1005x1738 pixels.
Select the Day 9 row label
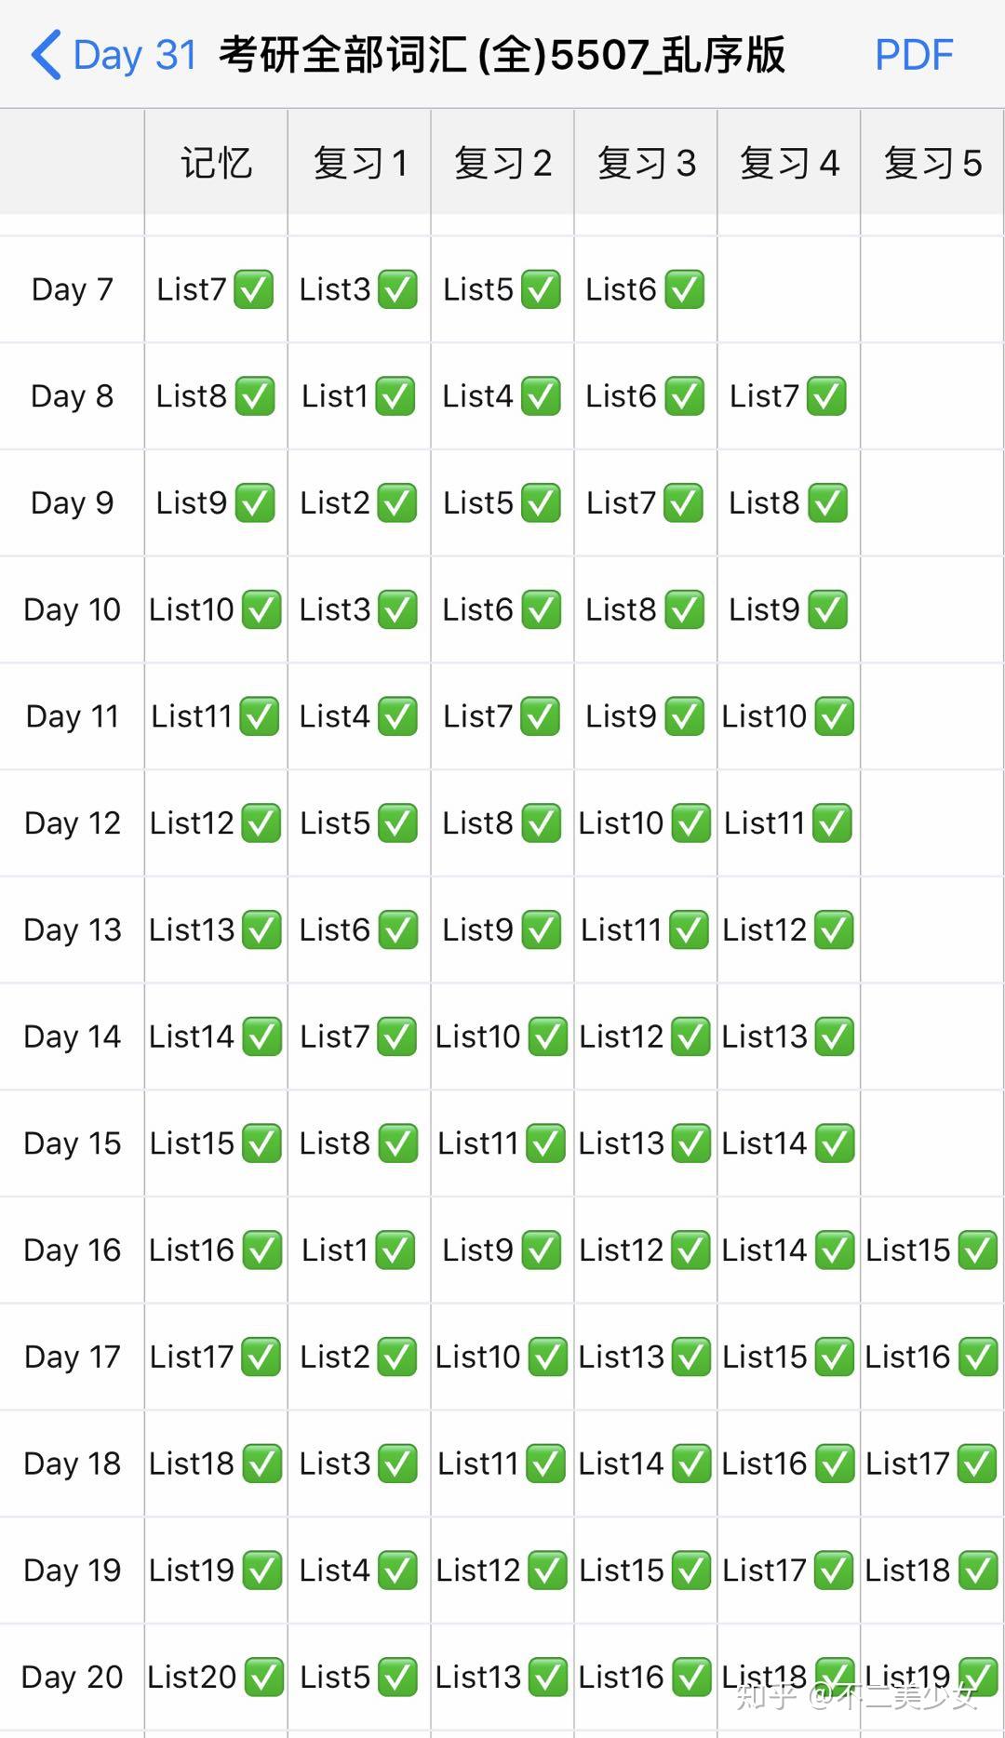(73, 503)
